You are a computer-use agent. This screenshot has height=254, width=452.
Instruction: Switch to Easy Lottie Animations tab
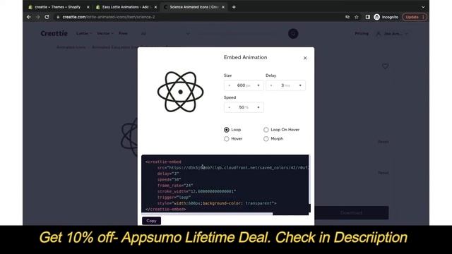click(x=126, y=7)
